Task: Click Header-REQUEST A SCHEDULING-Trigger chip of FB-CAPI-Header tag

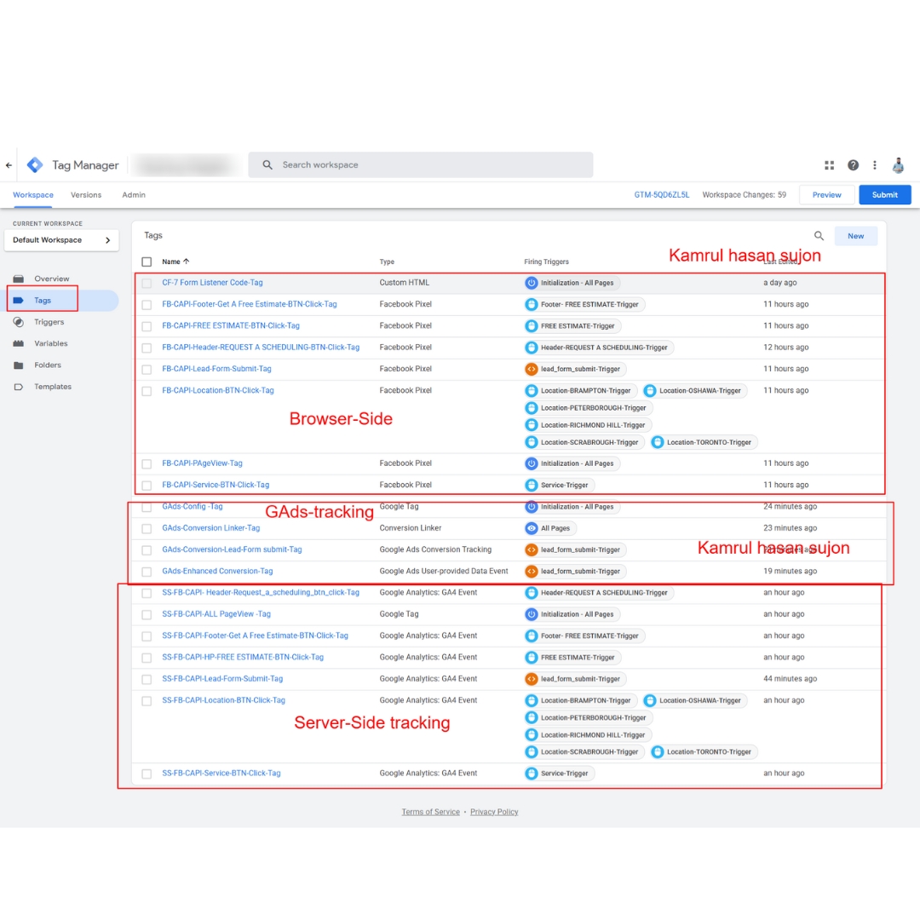Action: tap(599, 348)
